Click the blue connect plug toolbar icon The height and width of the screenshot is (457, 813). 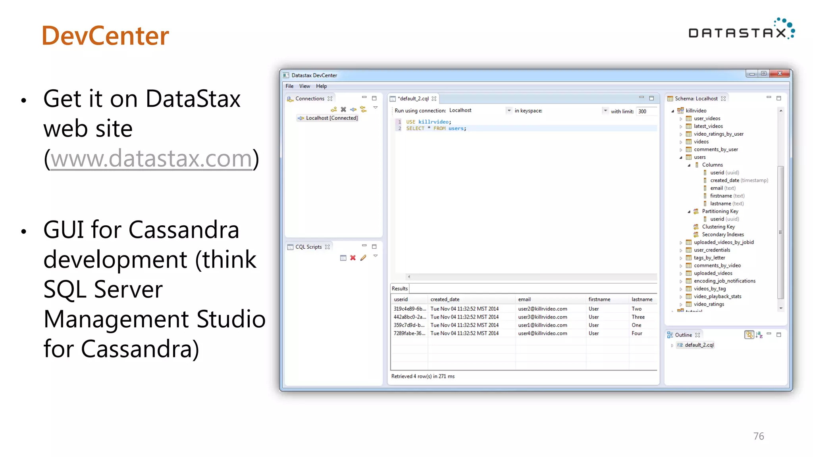pos(353,109)
